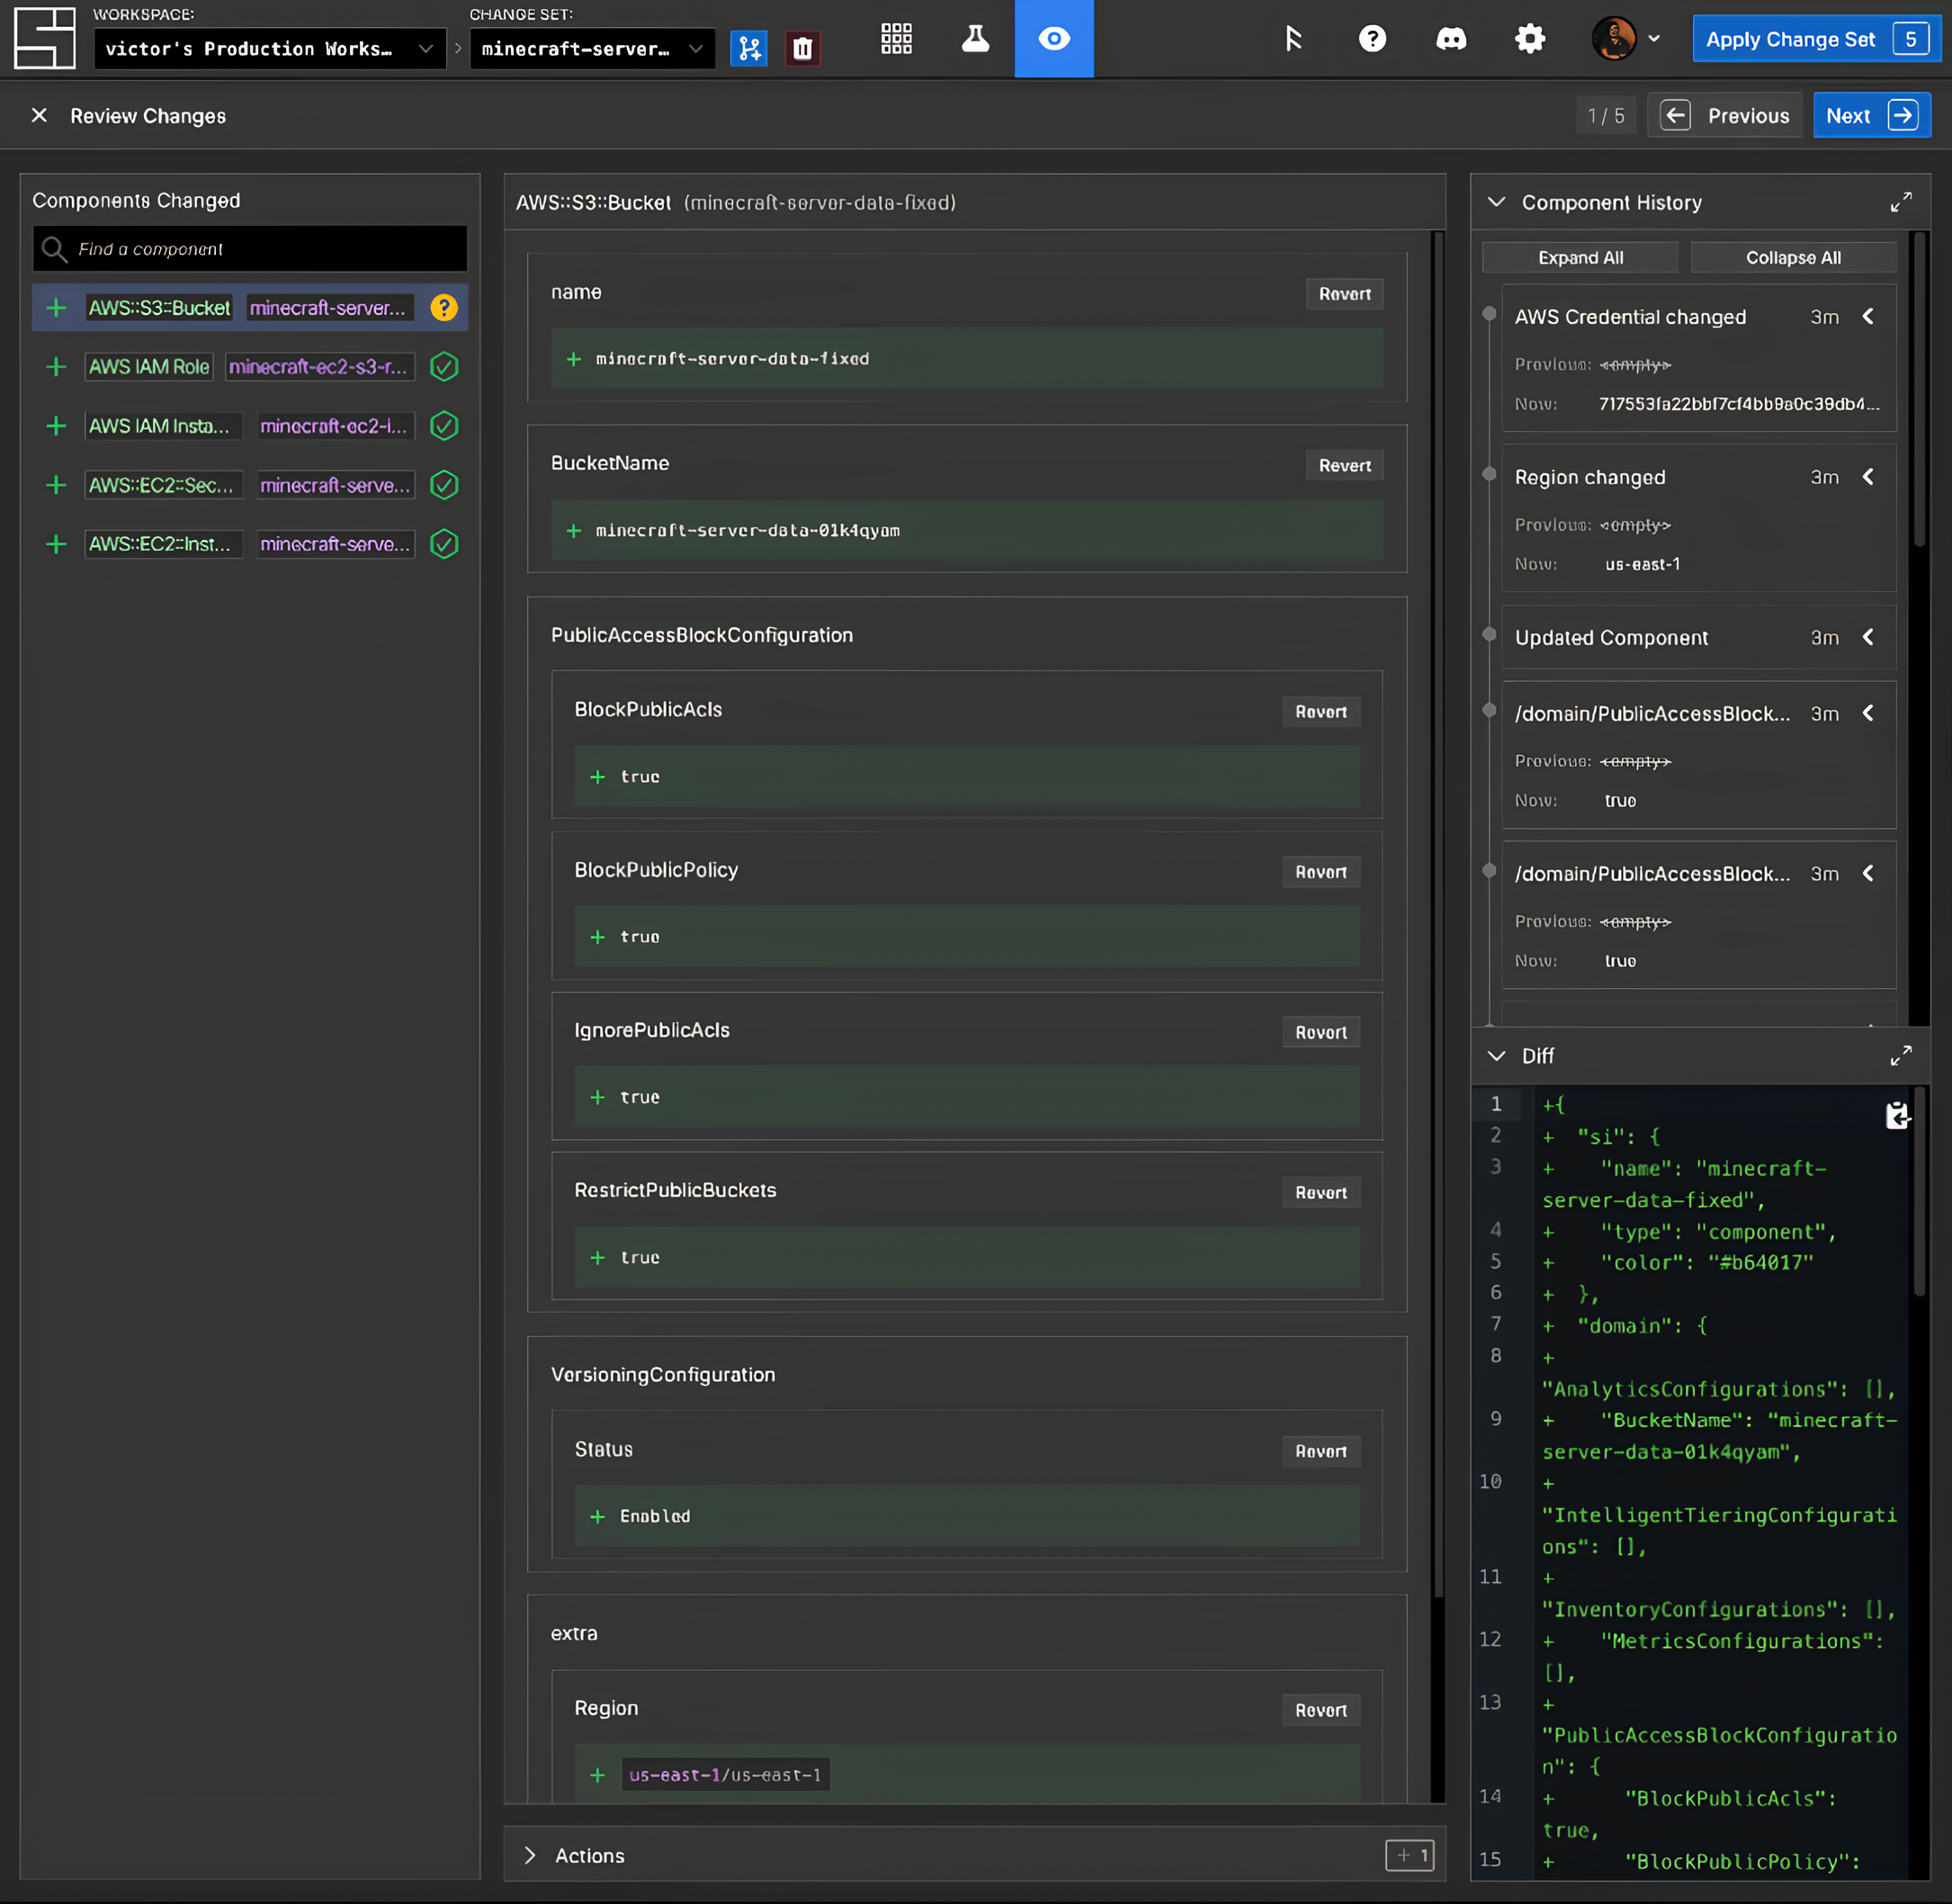The height and width of the screenshot is (1904, 1952).
Task: Expand the Actions section
Action: click(x=530, y=1856)
